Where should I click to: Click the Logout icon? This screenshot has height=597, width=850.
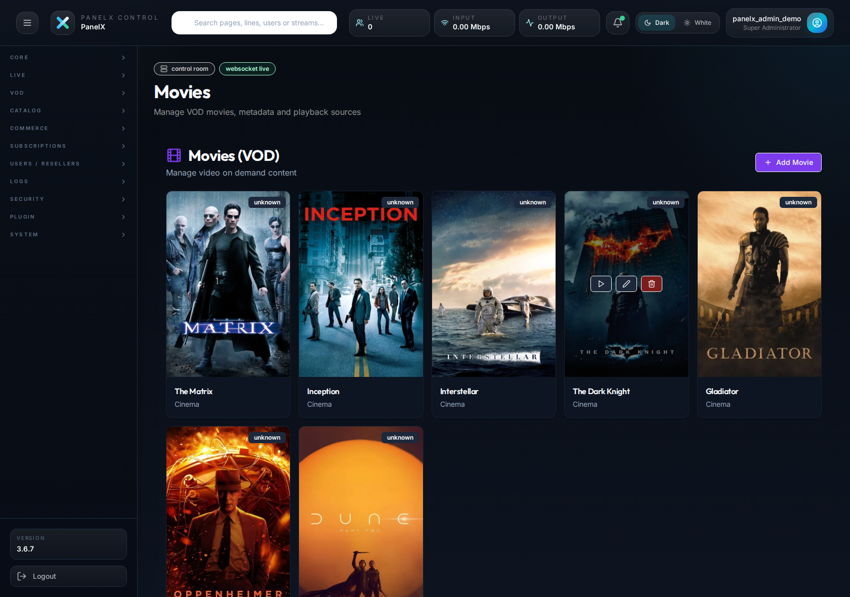22,576
